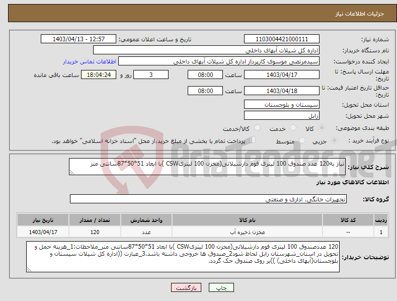
Task: Click the quantity cell 120
Action: 95,232
